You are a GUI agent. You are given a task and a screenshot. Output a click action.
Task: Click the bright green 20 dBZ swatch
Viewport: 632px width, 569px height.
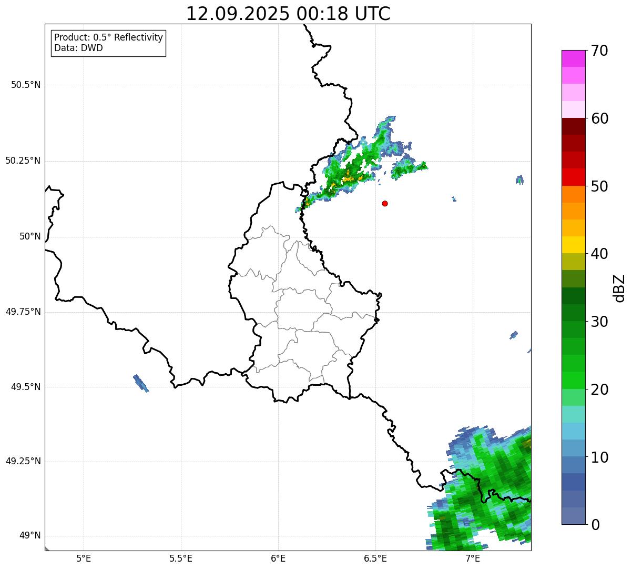[573, 381]
